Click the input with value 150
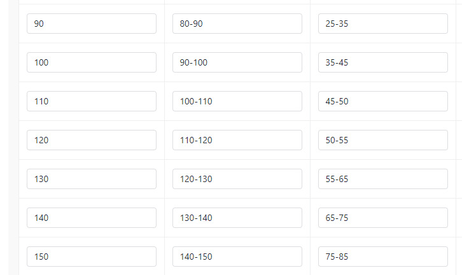The height and width of the screenshot is (275, 462). (x=92, y=257)
